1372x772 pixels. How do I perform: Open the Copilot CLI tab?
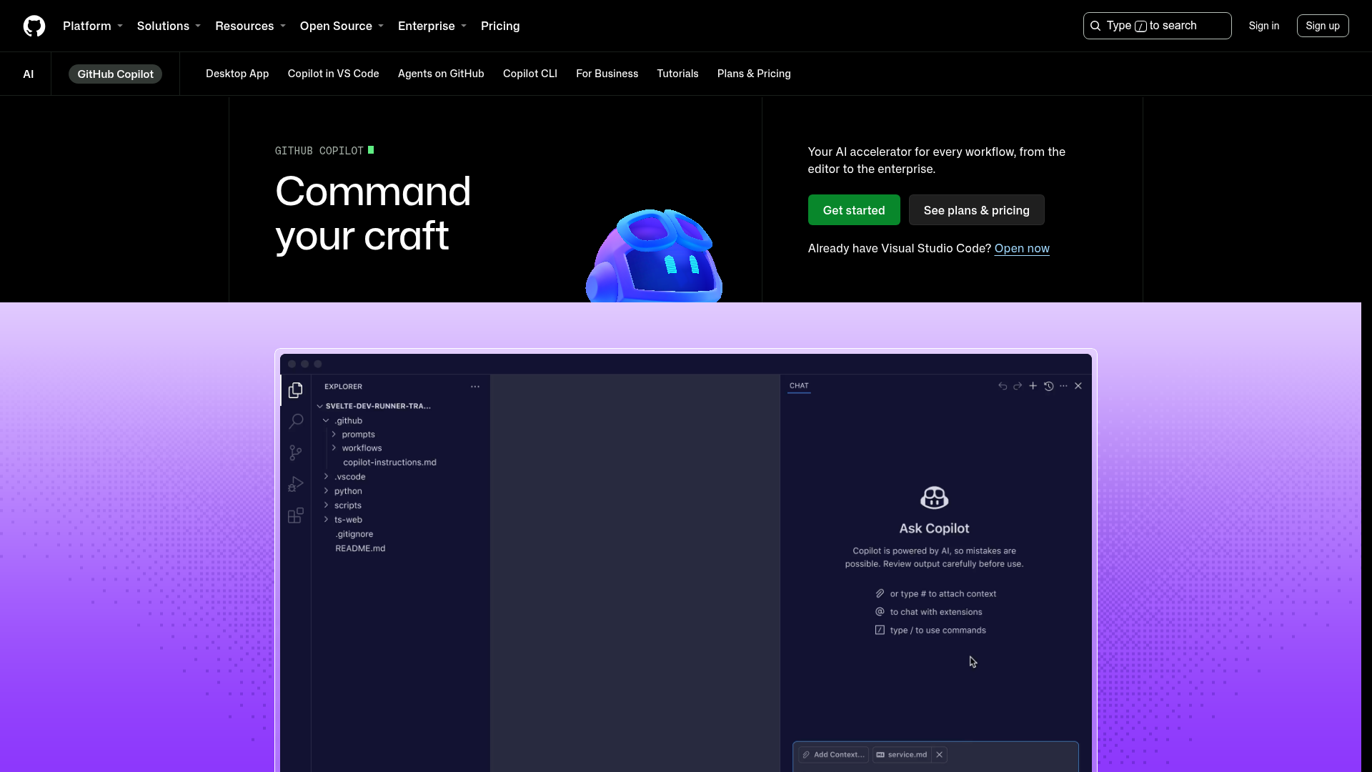point(530,74)
